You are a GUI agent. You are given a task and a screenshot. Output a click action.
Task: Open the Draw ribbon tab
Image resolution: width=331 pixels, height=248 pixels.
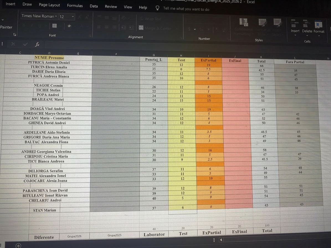pos(27,4)
